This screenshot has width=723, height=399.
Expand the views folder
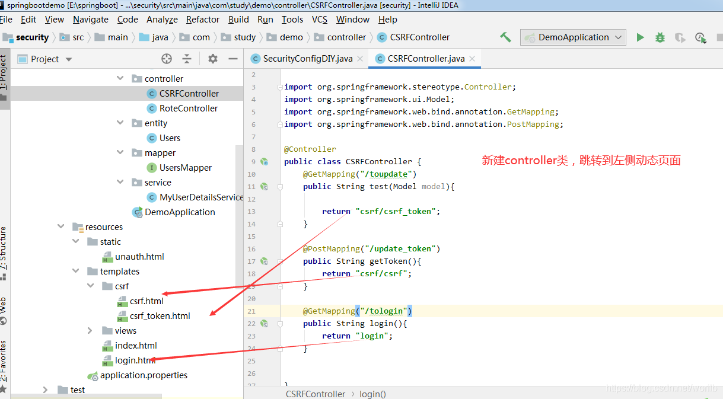point(90,330)
